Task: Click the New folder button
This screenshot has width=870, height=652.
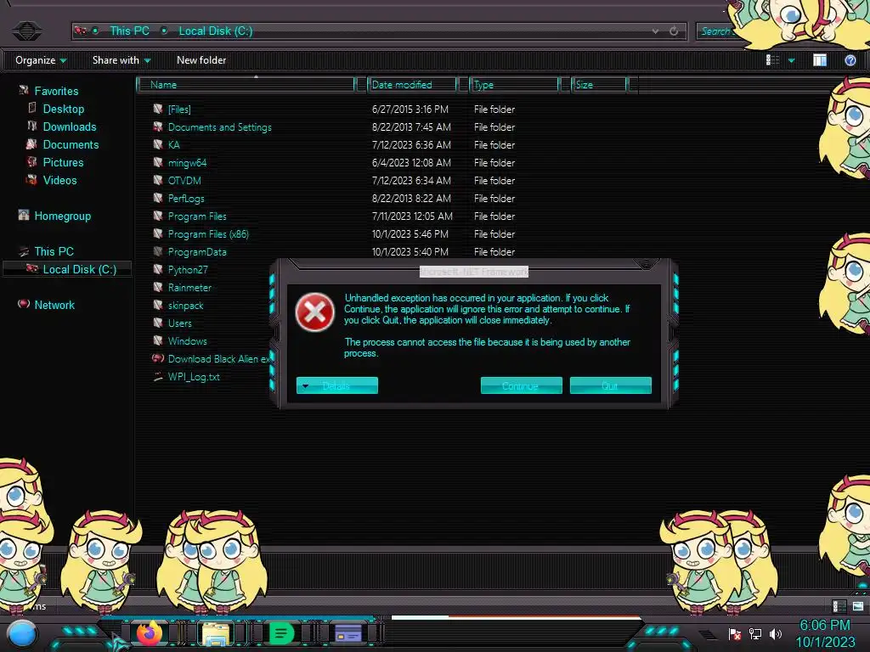Action: point(201,60)
